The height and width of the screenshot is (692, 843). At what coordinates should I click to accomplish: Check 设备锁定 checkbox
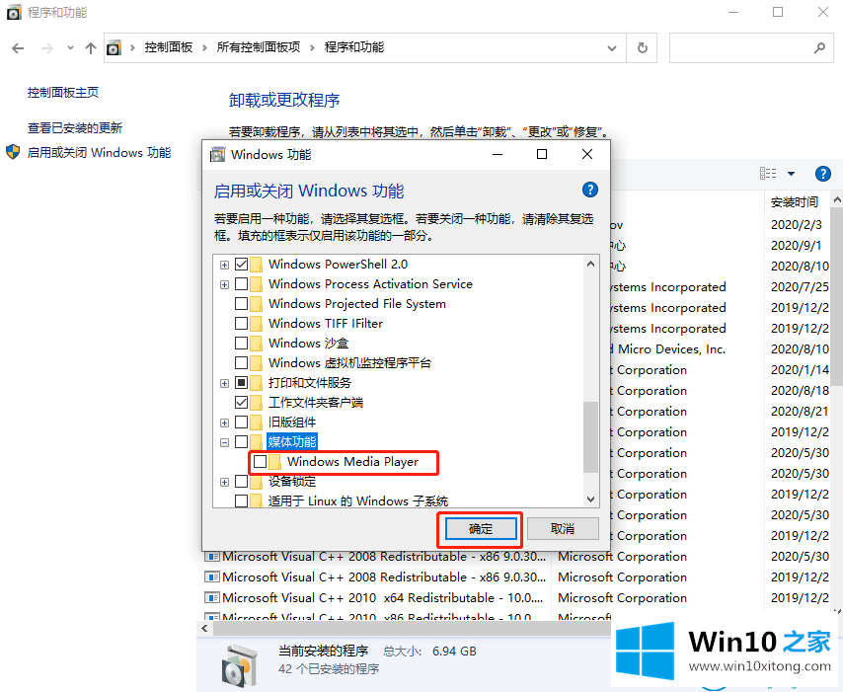tap(242, 482)
